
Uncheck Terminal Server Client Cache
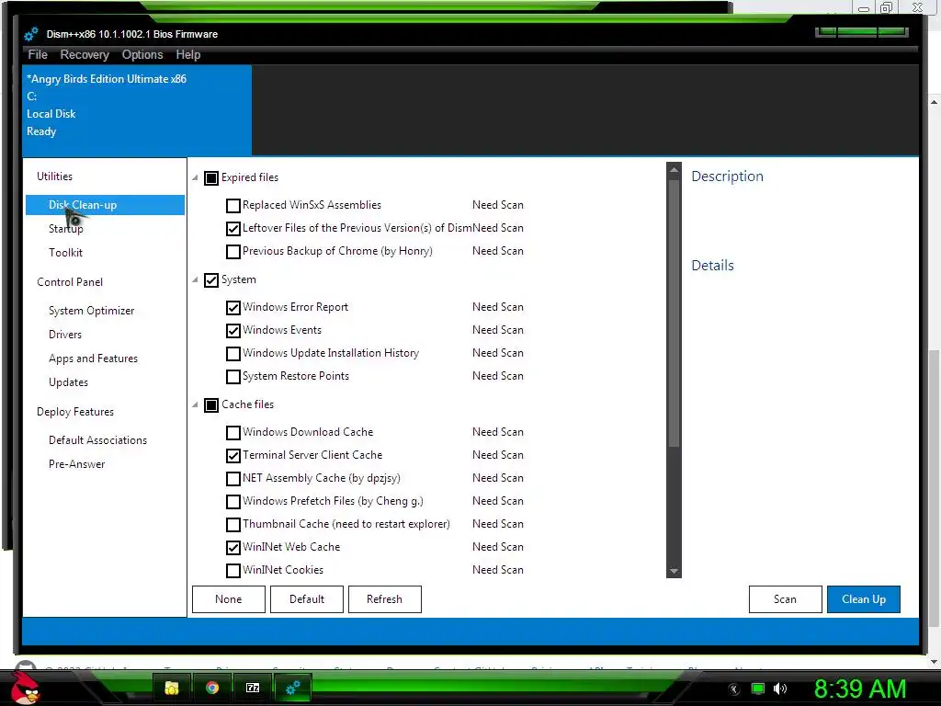[x=232, y=456]
